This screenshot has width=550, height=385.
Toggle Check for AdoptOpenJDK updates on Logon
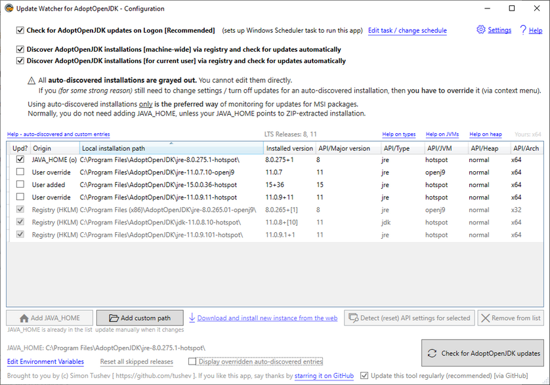20,31
